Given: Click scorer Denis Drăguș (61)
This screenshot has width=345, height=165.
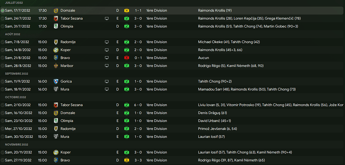Looking at the screenshot, I should pyautogui.click(x=212, y=113).
